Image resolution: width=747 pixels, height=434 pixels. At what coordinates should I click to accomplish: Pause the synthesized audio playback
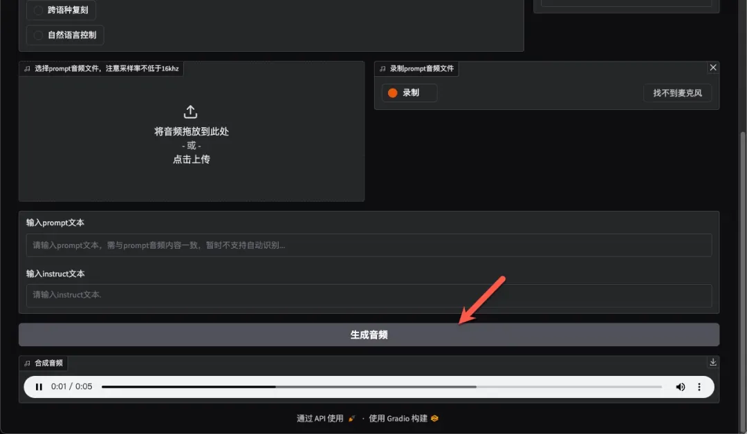coord(39,387)
